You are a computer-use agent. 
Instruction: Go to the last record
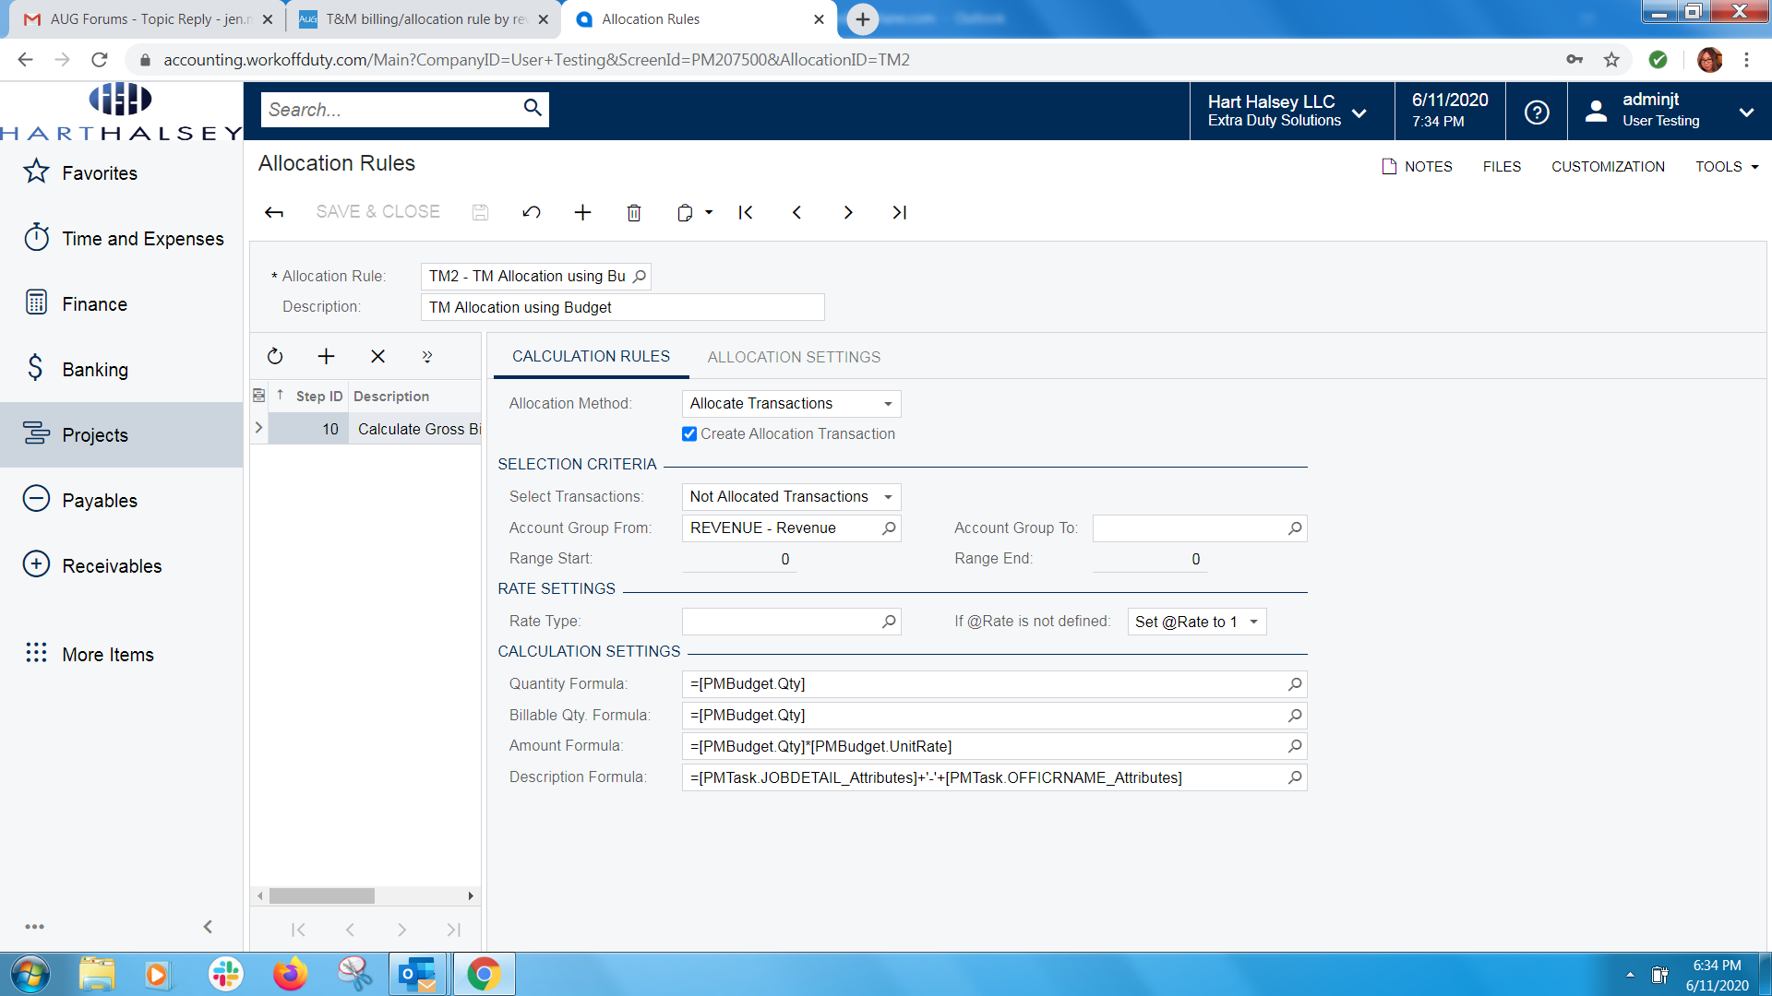[899, 213]
